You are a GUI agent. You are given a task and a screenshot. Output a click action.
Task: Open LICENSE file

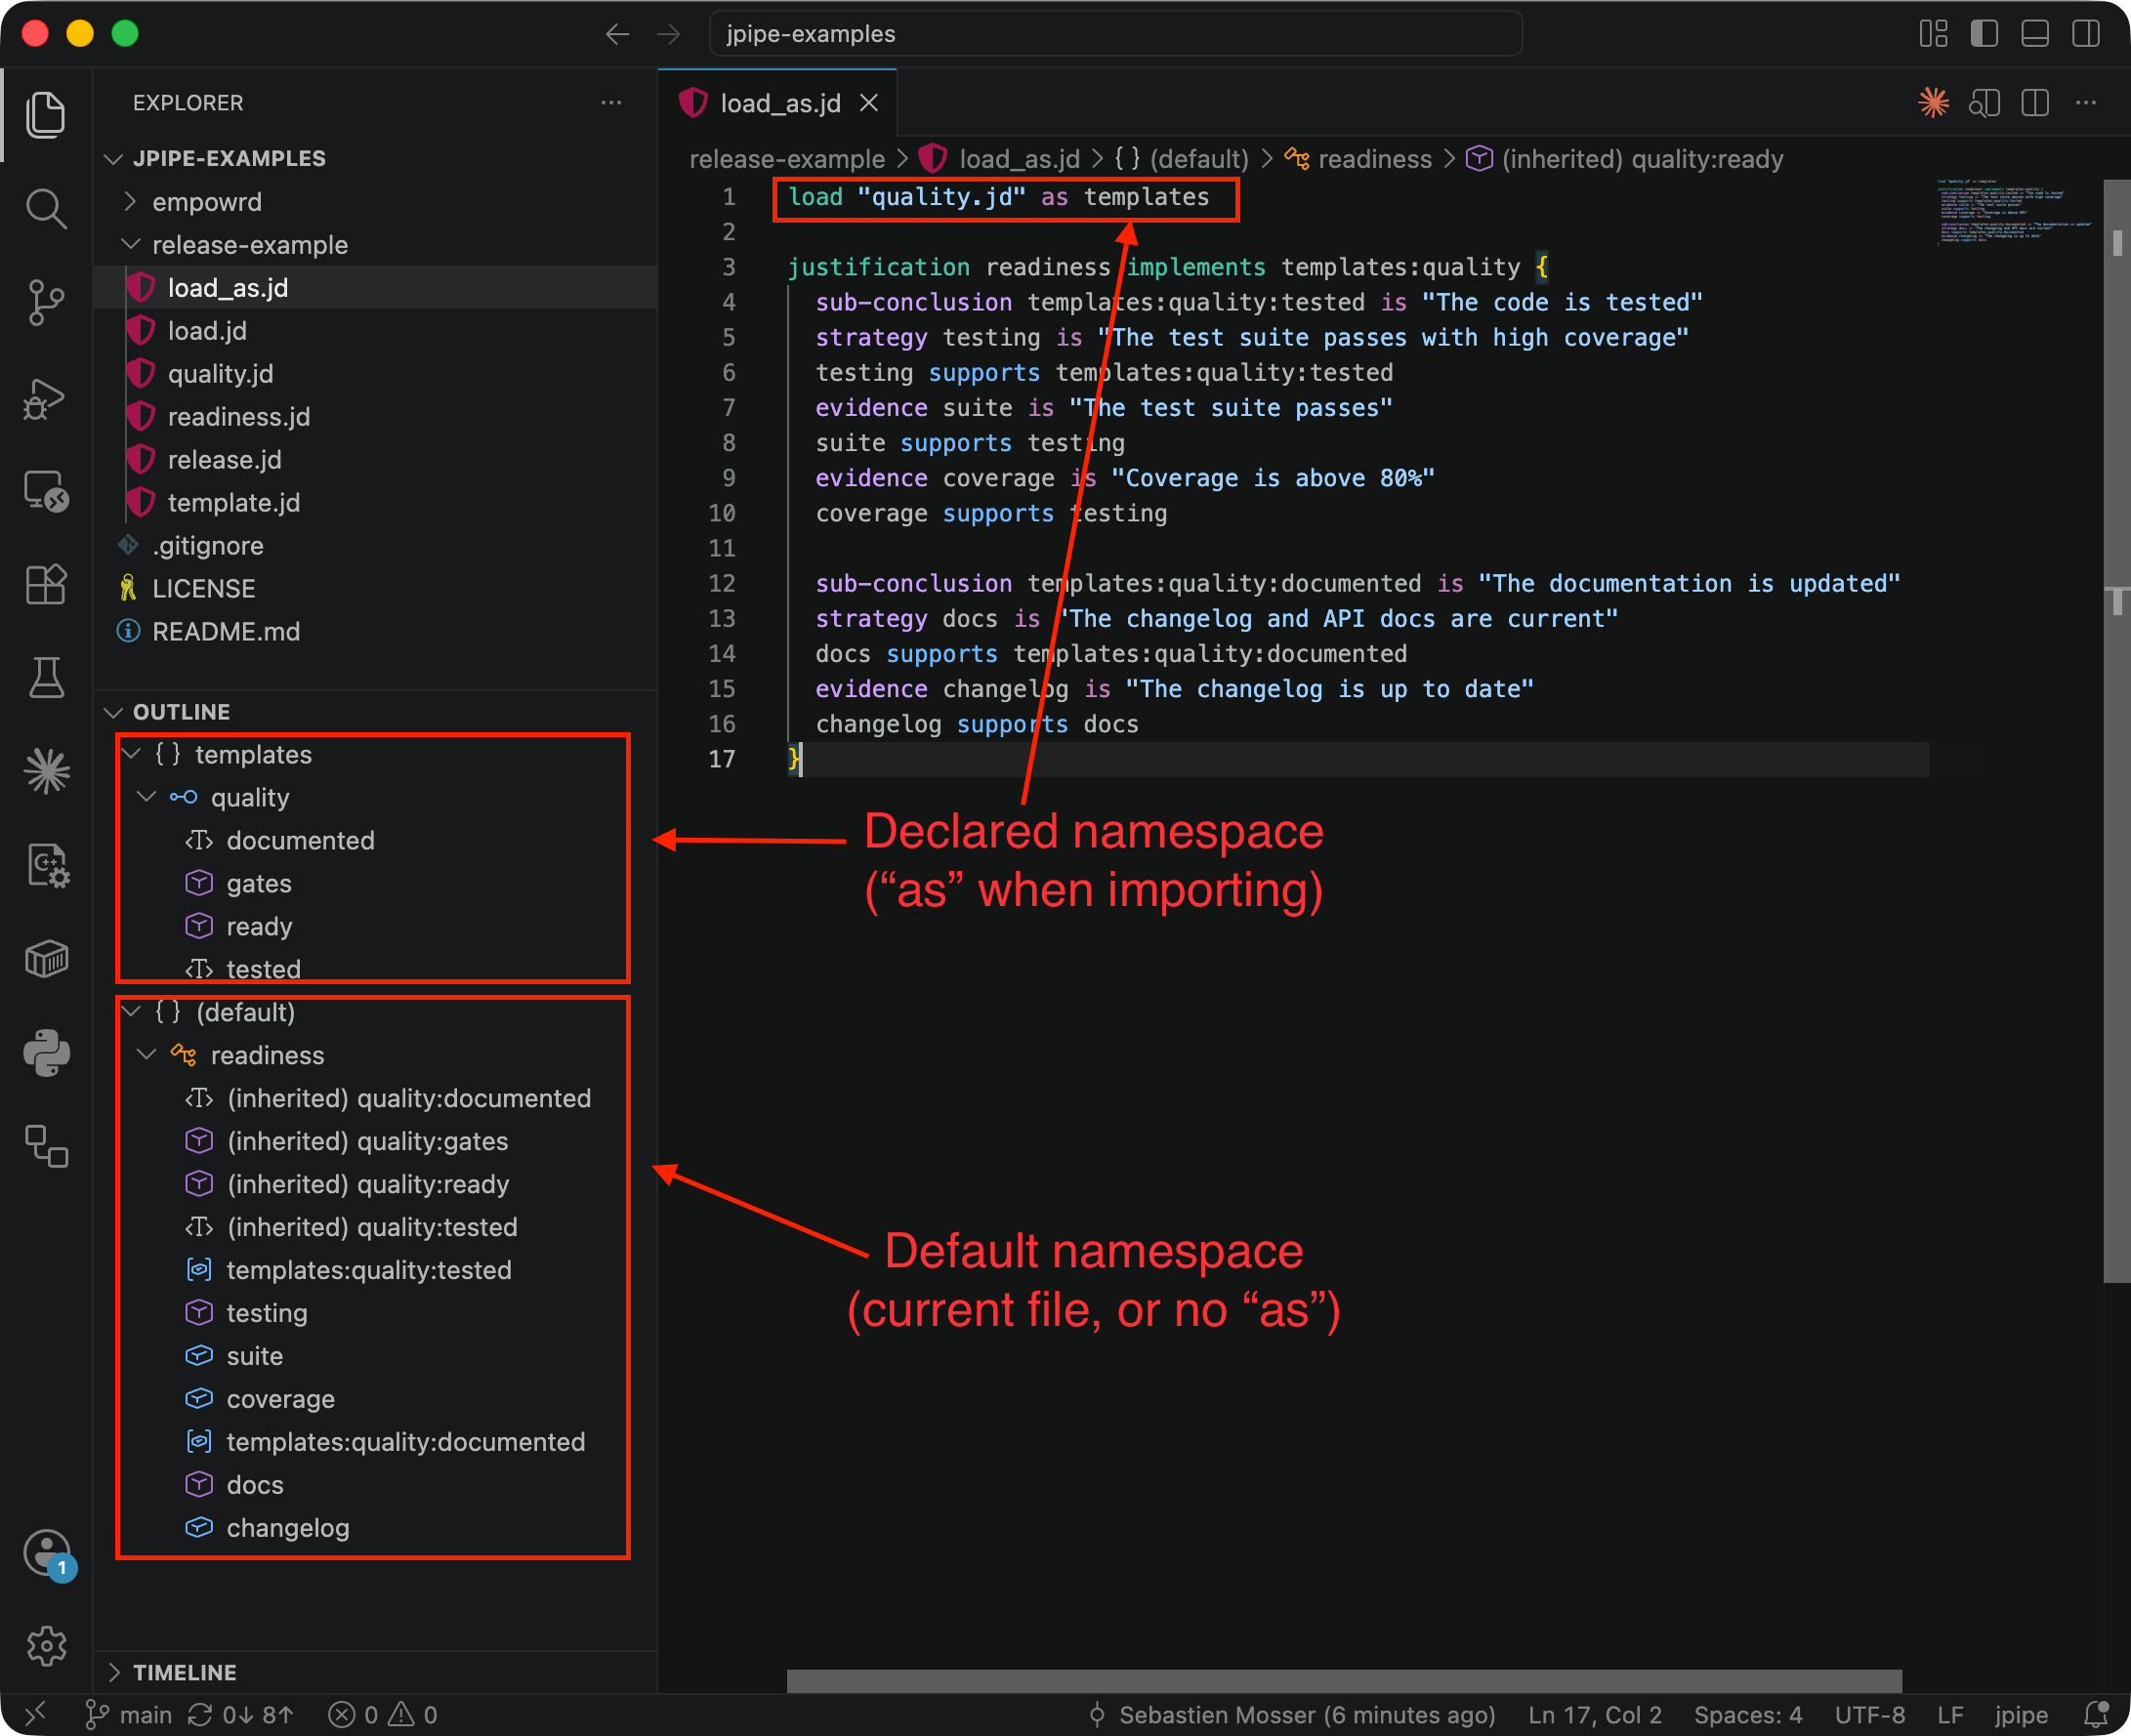point(203,589)
